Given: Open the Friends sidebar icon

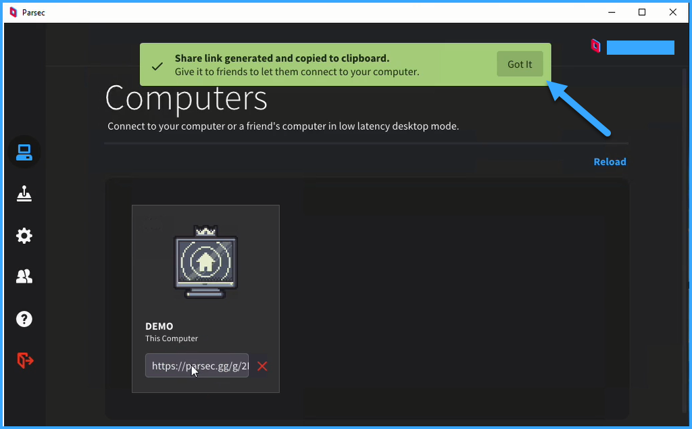Looking at the screenshot, I should click(x=24, y=277).
